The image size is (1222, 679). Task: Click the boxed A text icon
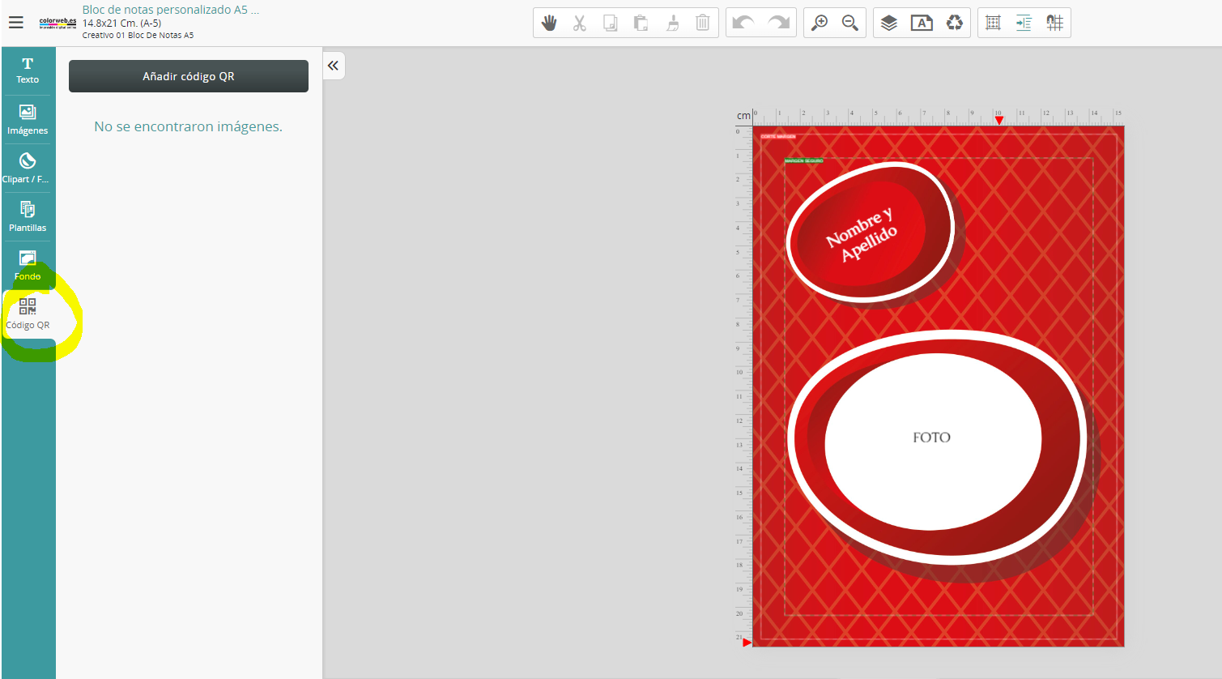tap(922, 22)
